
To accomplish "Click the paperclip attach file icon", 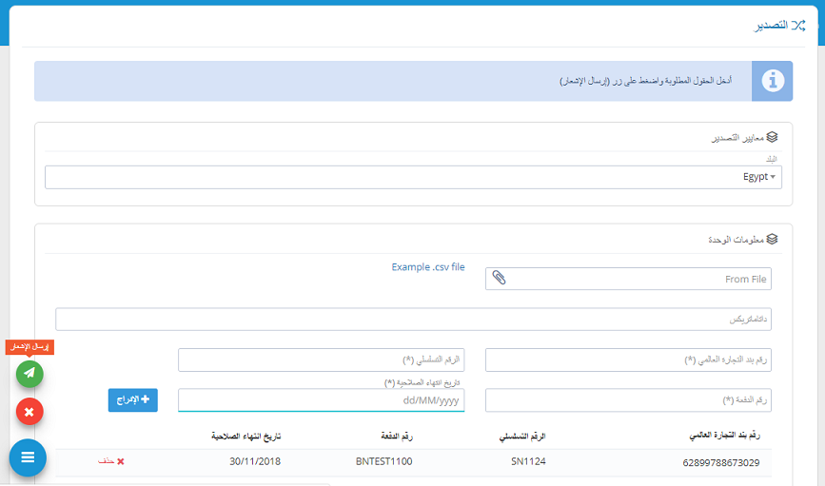I will tap(499, 279).
